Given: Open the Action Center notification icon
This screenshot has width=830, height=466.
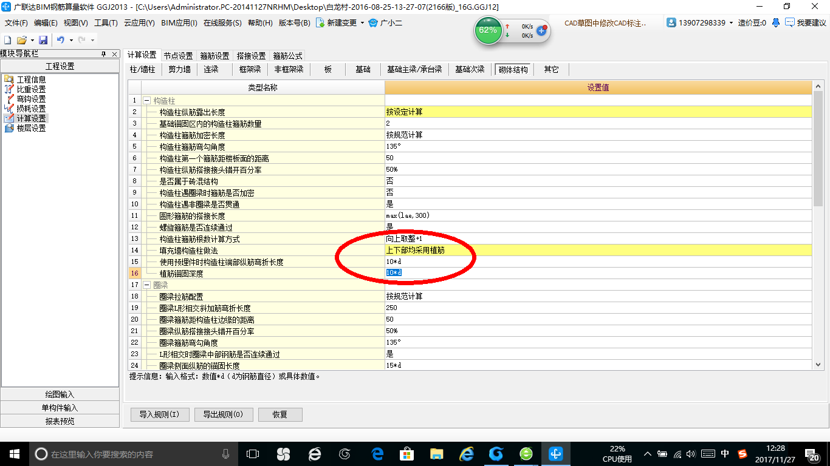Looking at the screenshot, I should coord(812,453).
